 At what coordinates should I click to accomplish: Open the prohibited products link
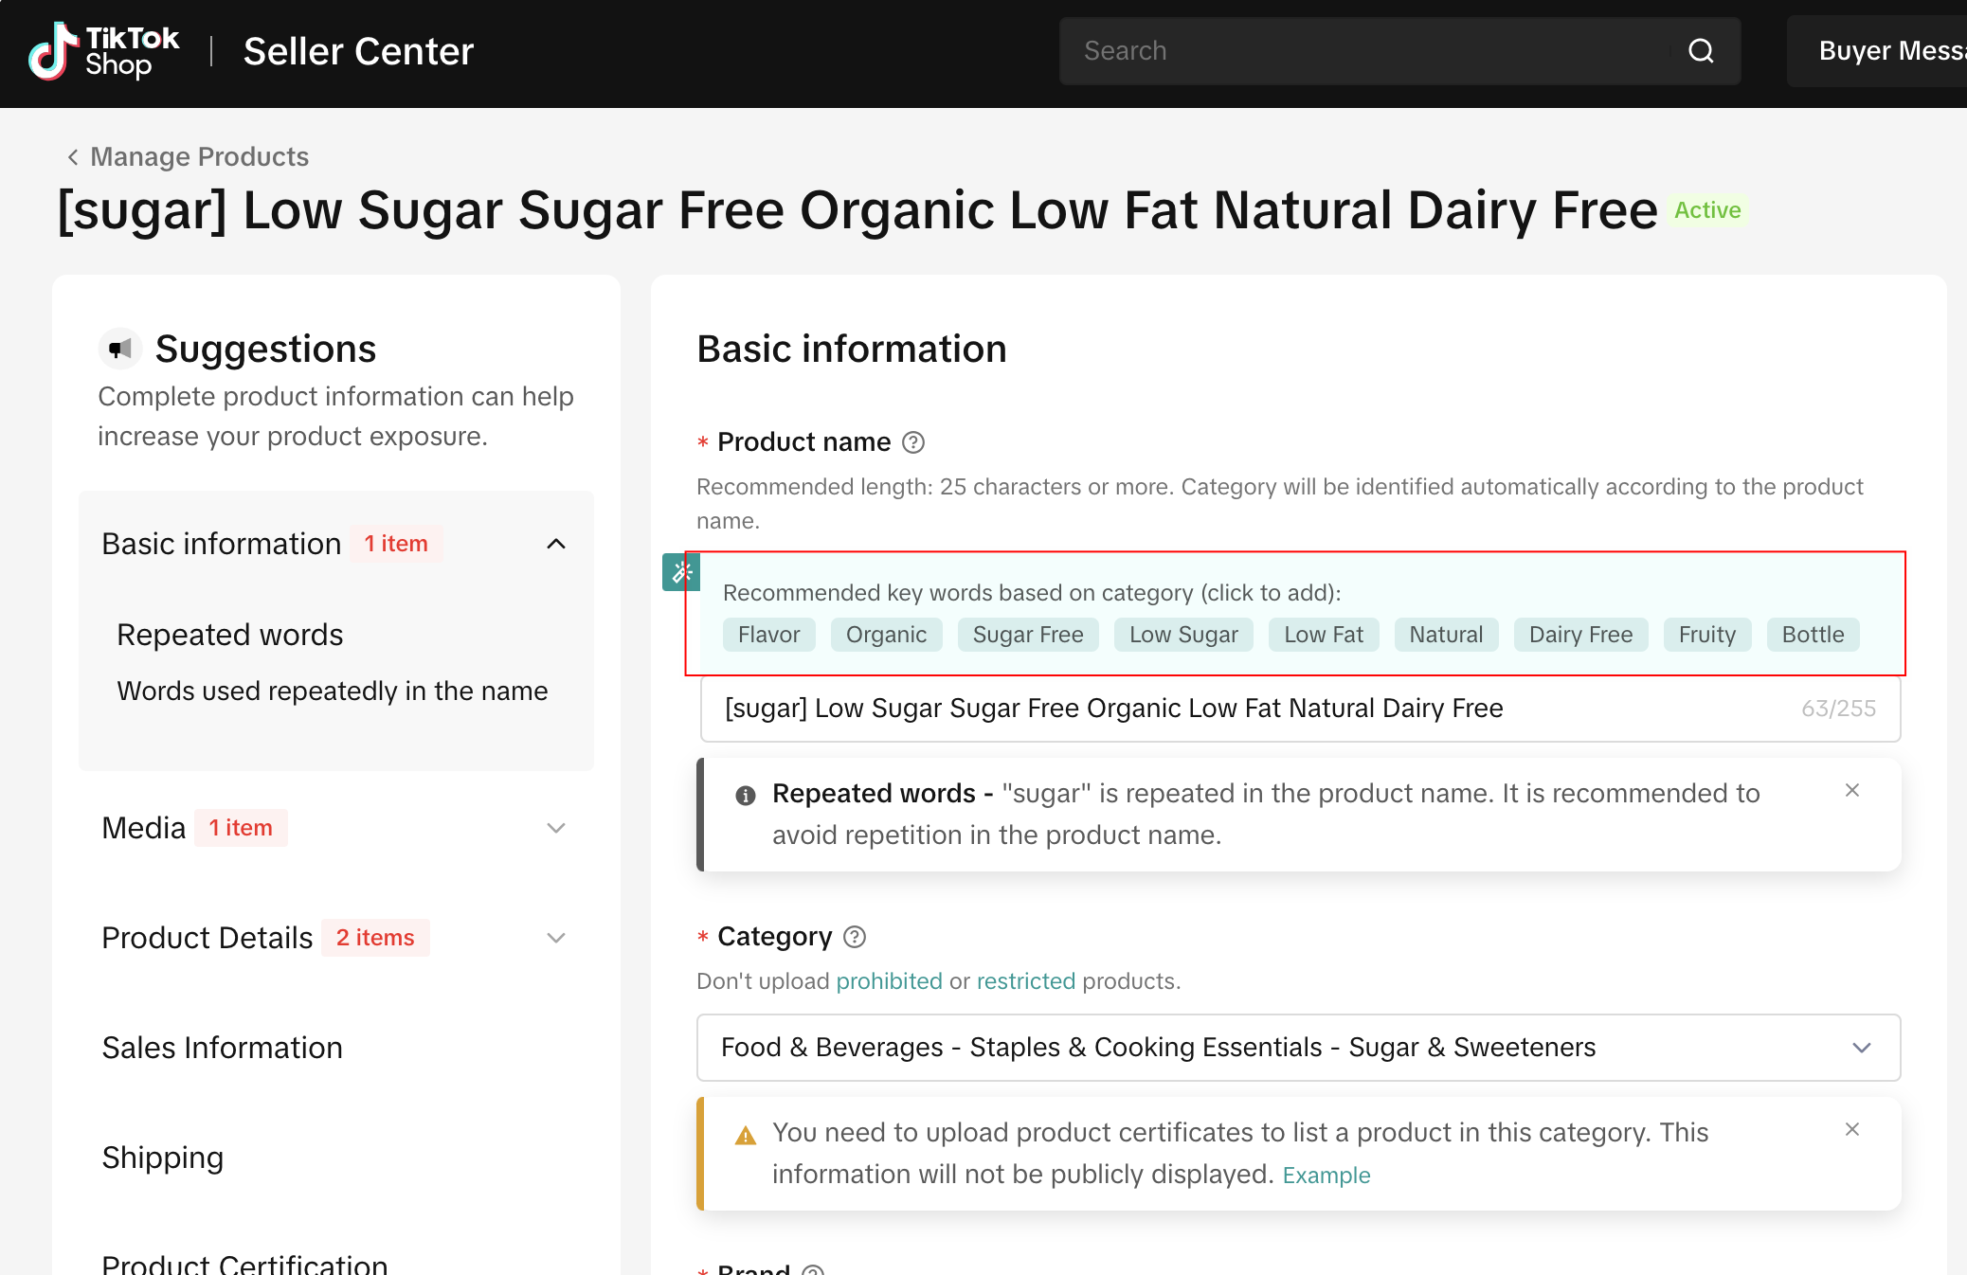(889, 981)
